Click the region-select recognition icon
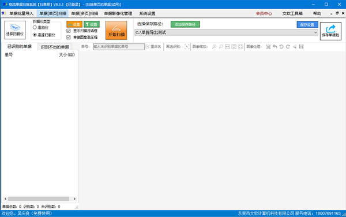This screenshot has width=346, height=217. 187,47
